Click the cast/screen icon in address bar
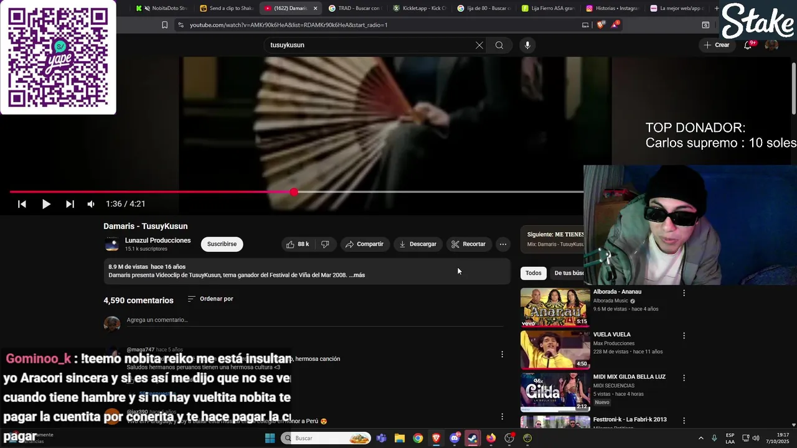797x448 pixels. point(585,25)
